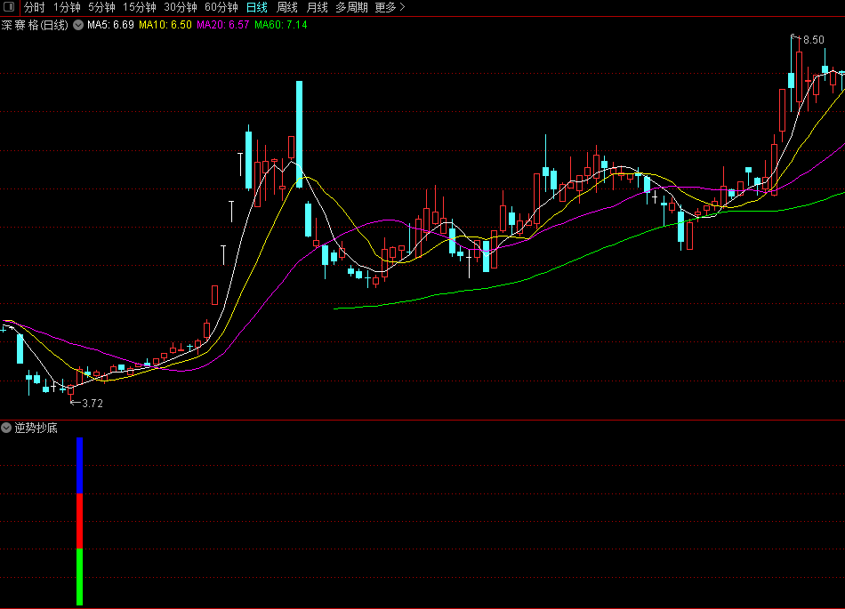Select the 15分钟 period

pyautogui.click(x=140, y=7)
